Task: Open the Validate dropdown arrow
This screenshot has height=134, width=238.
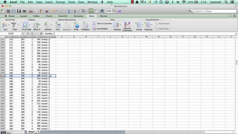Action: click(x=120, y=25)
